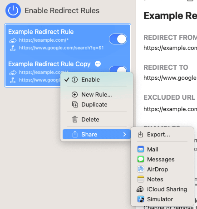Click the AirDrop icon

(x=141, y=169)
